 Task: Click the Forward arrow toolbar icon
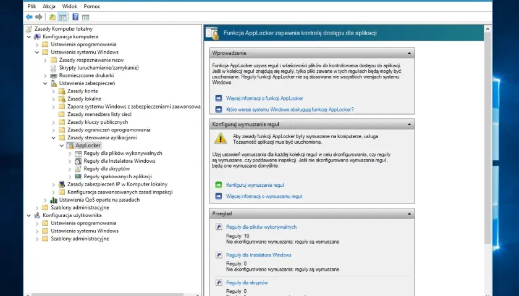tap(39, 17)
